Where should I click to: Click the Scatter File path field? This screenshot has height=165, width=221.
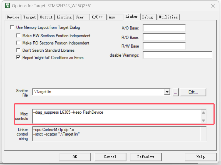[x=98, y=92]
